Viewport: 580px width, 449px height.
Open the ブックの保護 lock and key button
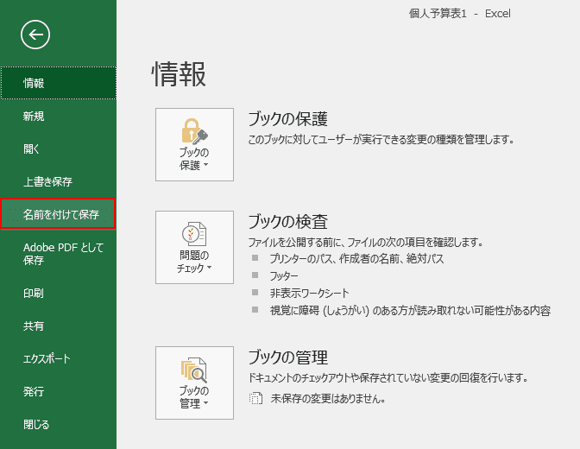tap(194, 145)
